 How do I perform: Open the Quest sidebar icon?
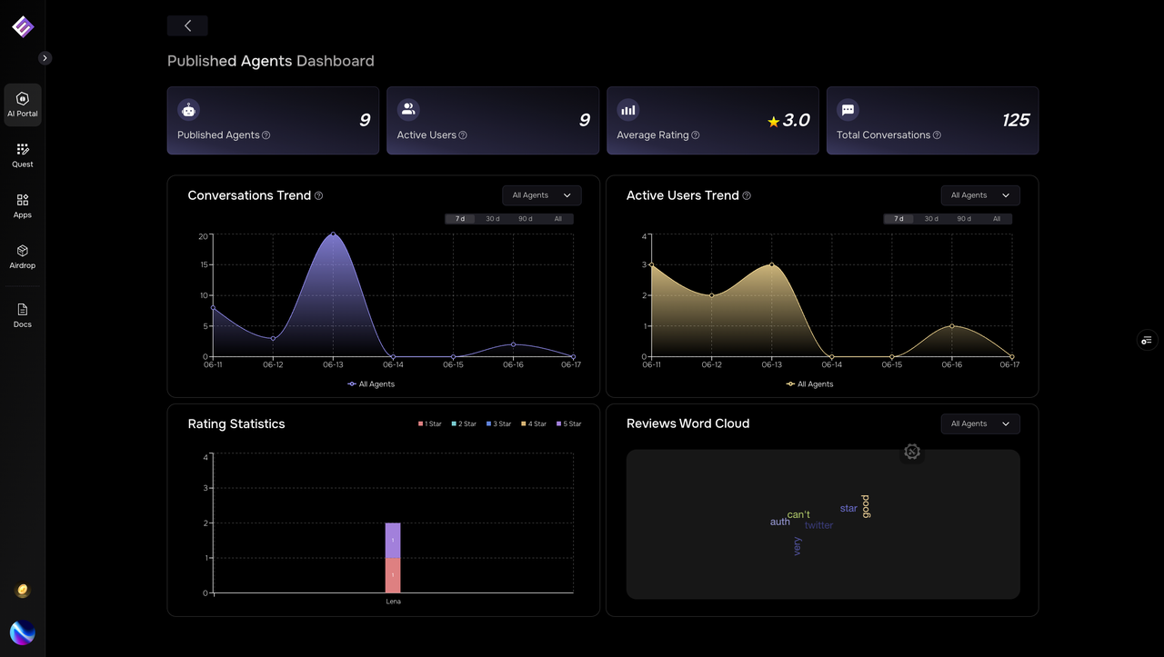(x=23, y=154)
